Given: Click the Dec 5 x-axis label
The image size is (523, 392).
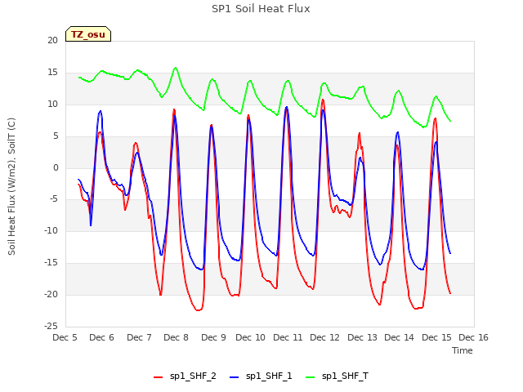Looking at the screenshot, I should click(65, 337).
